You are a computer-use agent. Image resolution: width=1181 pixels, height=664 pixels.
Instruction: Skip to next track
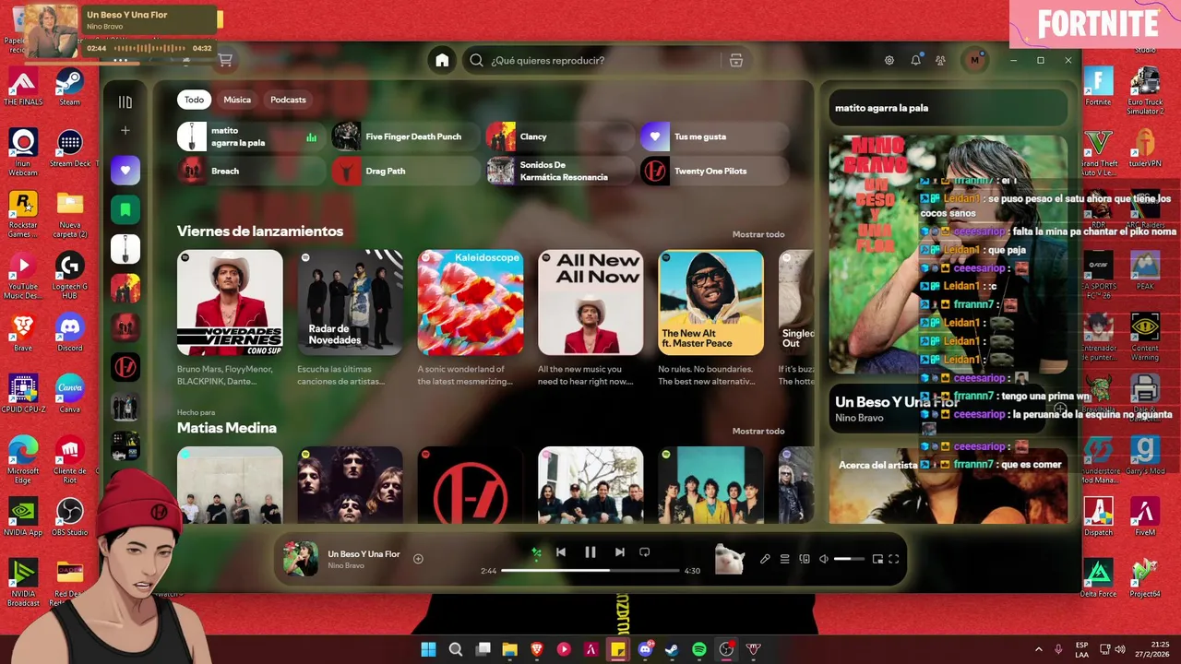click(620, 552)
